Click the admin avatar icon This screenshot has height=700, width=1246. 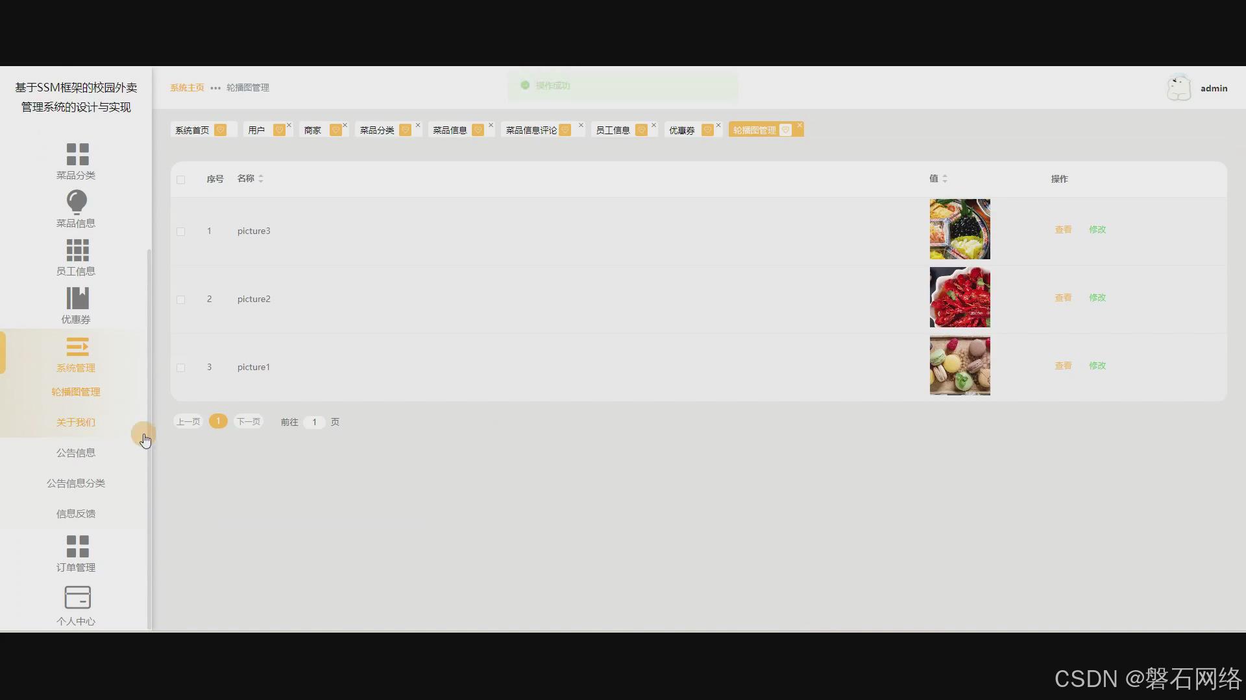(x=1179, y=88)
